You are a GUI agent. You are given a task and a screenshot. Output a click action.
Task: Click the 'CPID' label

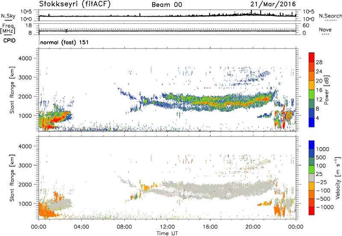(9, 40)
